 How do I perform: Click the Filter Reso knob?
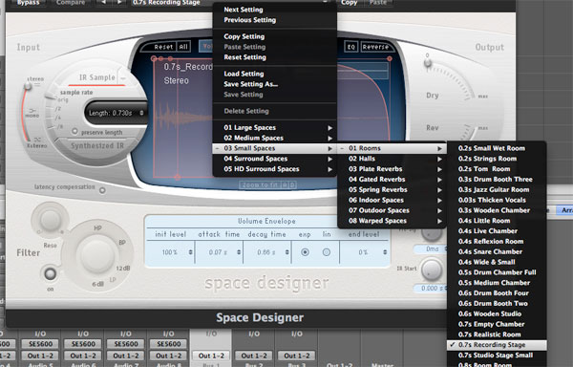point(50,220)
